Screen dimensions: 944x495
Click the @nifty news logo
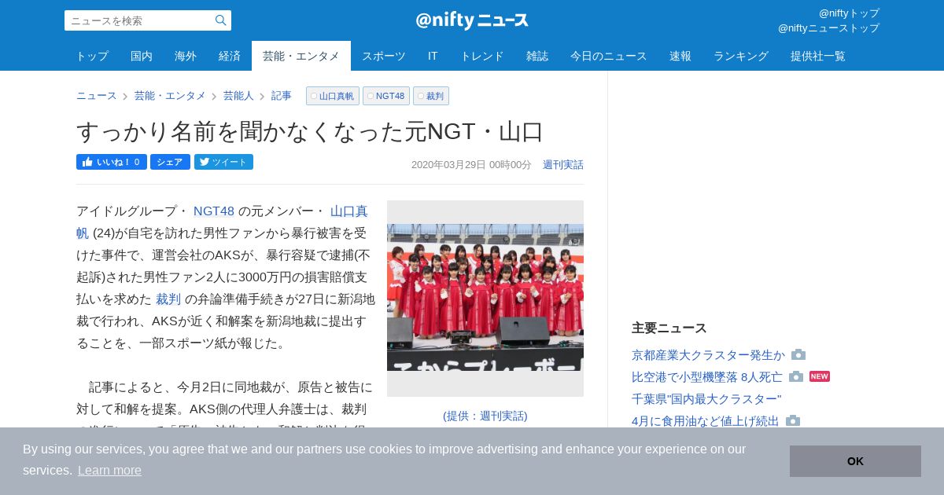click(472, 20)
